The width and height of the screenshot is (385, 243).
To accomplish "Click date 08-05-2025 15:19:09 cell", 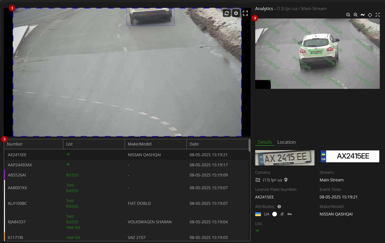I will [209, 175].
